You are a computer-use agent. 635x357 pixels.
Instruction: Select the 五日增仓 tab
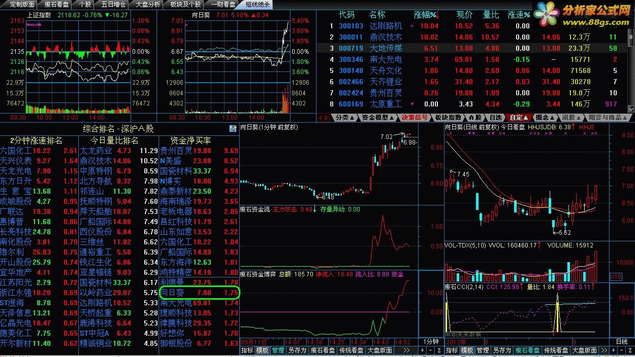(x=113, y=4)
